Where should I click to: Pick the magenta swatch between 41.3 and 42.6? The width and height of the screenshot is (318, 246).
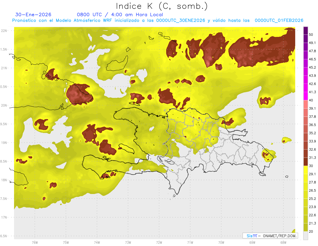pyautogui.click(x=306, y=88)
